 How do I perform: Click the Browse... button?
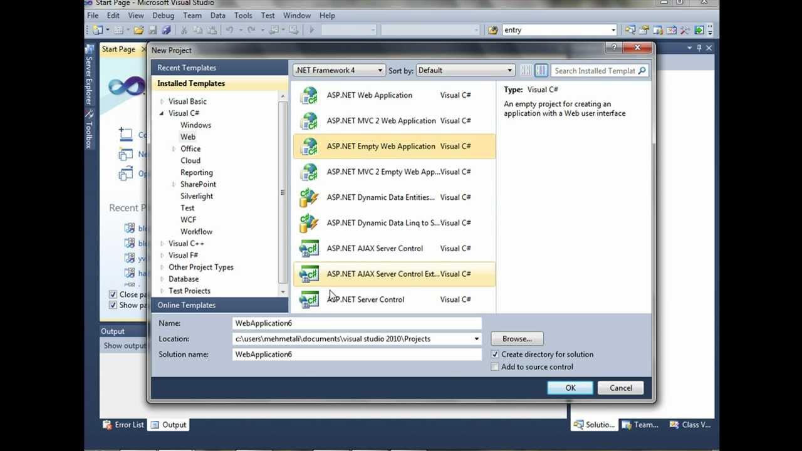pos(517,339)
